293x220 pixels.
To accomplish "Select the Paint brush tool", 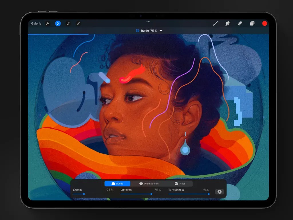I will click(215, 23).
